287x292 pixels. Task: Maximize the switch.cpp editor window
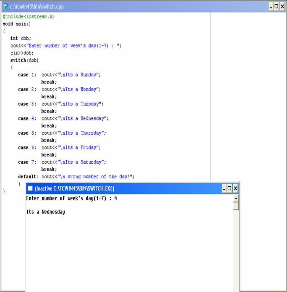(x=277, y=7)
